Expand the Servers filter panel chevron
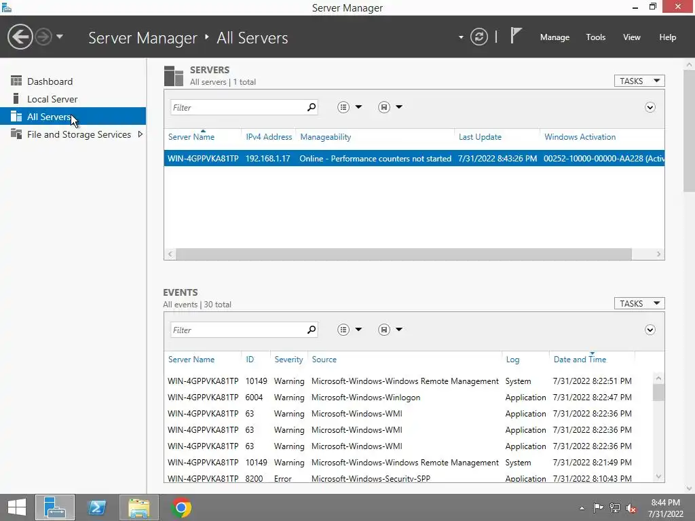Viewport: 695px width, 521px height. click(650, 107)
